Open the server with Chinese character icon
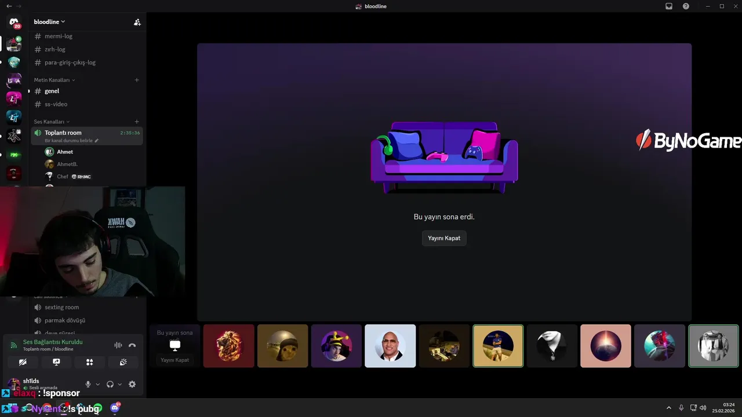The height and width of the screenshot is (417, 742). 14,136
